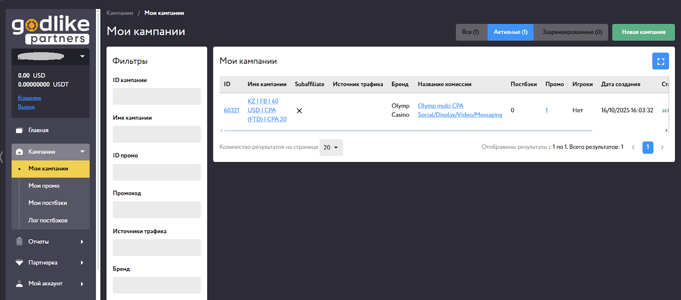Open campaign ID 60321 link

tap(232, 110)
